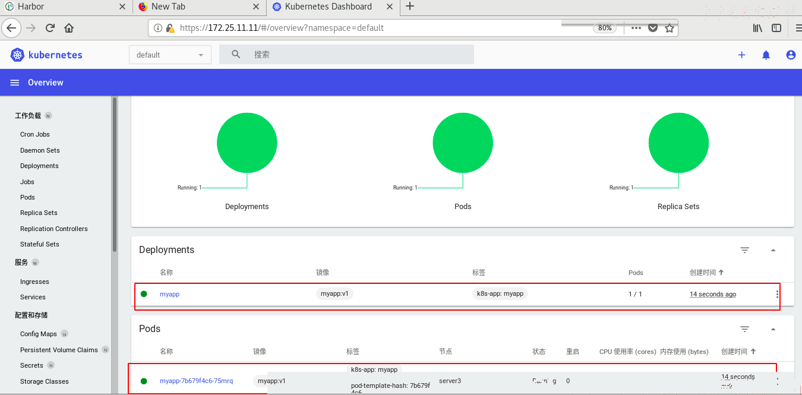Click the Pods green status chart
802x395 pixels.
pos(463,143)
